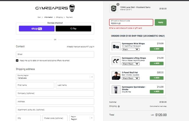Focus the City field

pyautogui.click(x=28, y=118)
